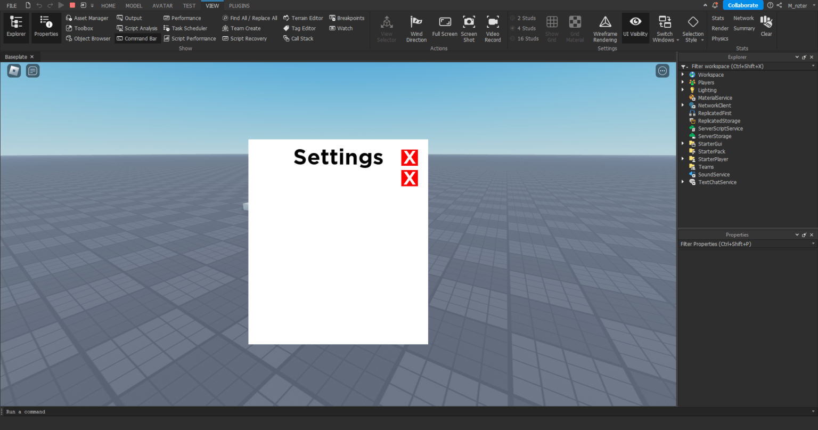Start a Video Record capture
This screenshot has height=430, width=818.
coord(493,28)
